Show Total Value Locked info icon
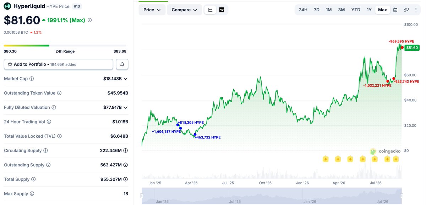This screenshot has height=205, width=426. (x=59, y=136)
